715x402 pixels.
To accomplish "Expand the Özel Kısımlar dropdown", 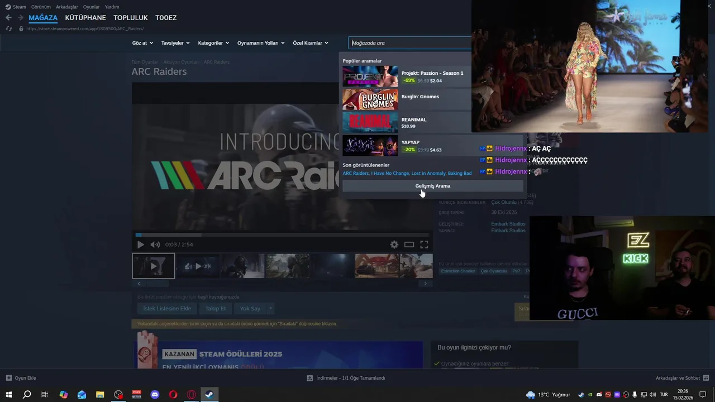I will [311, 43].
